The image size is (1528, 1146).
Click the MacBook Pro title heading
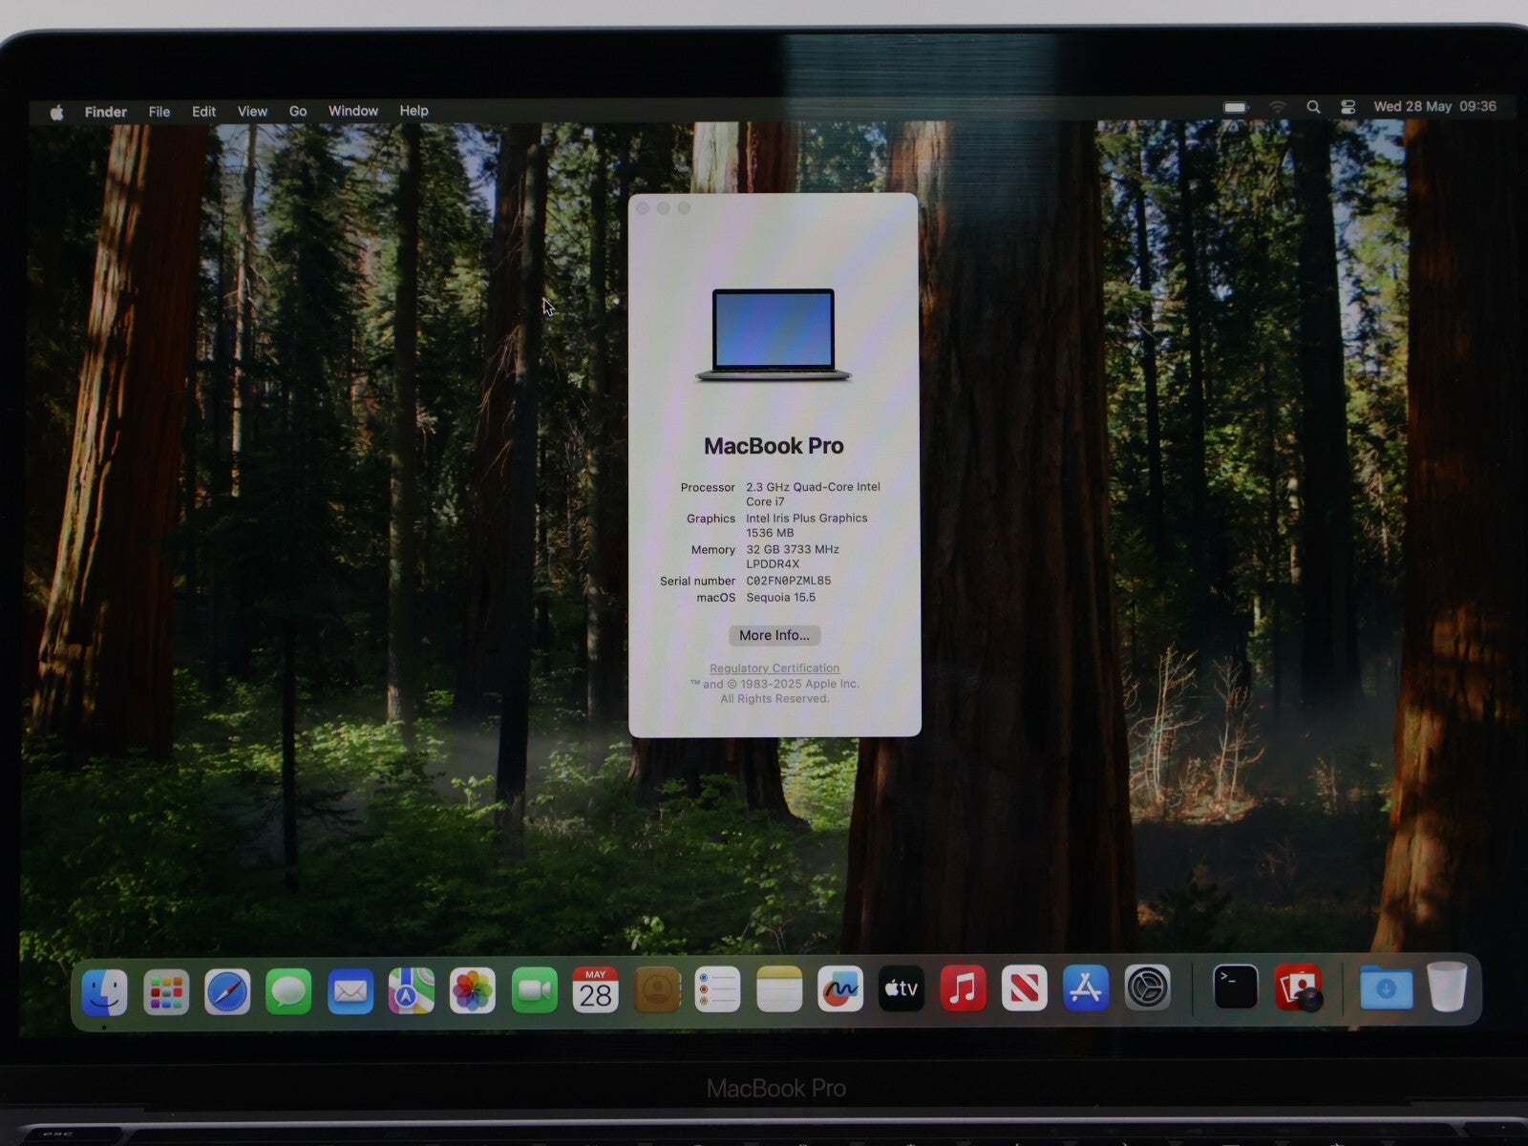coord(774,446)
